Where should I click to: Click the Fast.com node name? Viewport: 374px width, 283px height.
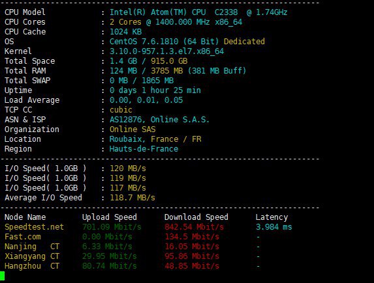[x=23, y=237]
